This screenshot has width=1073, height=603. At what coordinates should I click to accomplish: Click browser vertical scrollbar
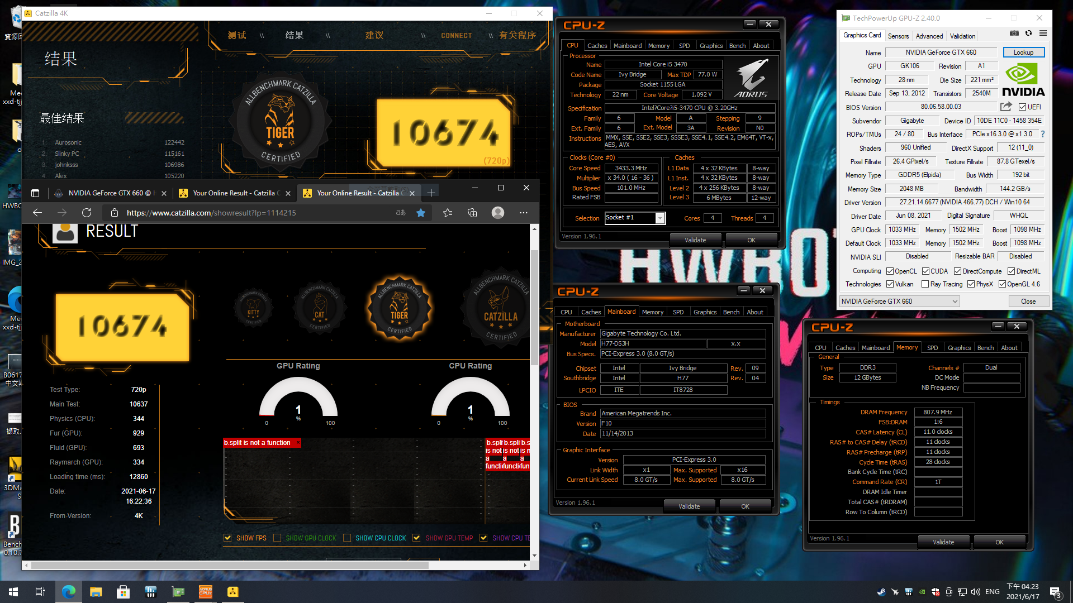click(534, 307)
